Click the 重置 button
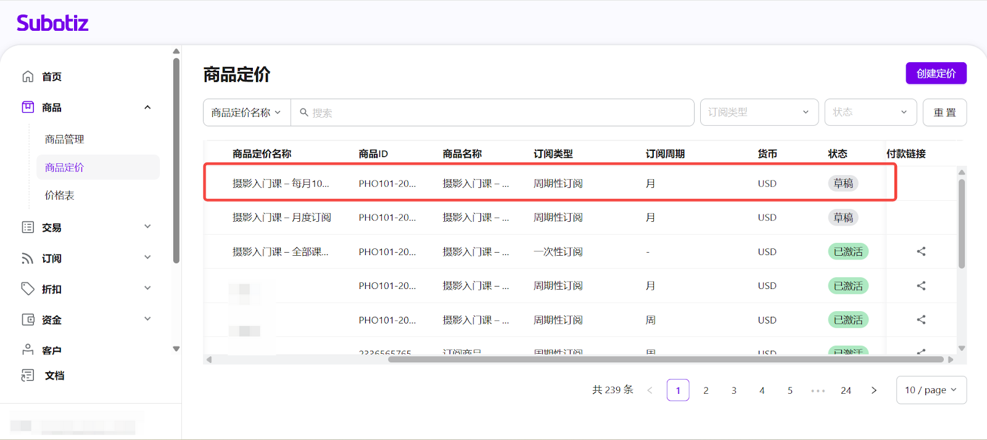The height and width of the screenshot is (440, 987). [944, 112]
